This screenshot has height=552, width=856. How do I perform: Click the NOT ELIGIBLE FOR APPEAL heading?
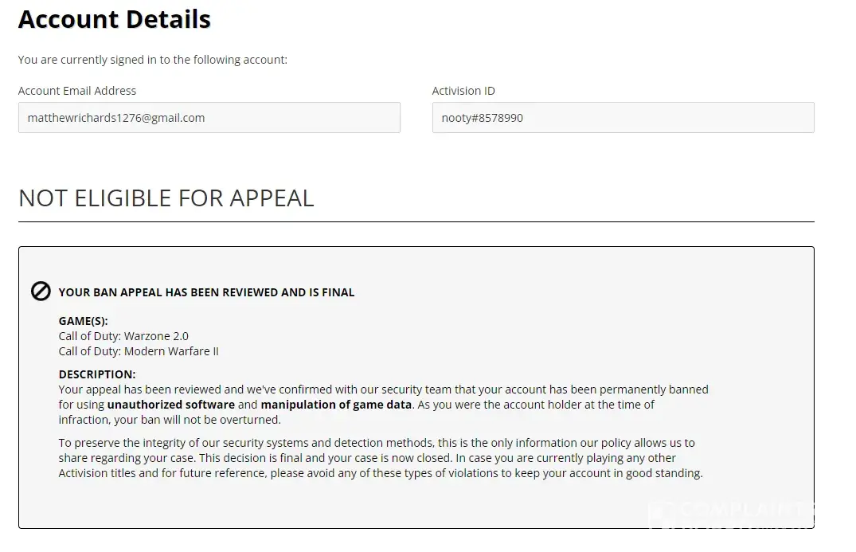coord(166,198)
